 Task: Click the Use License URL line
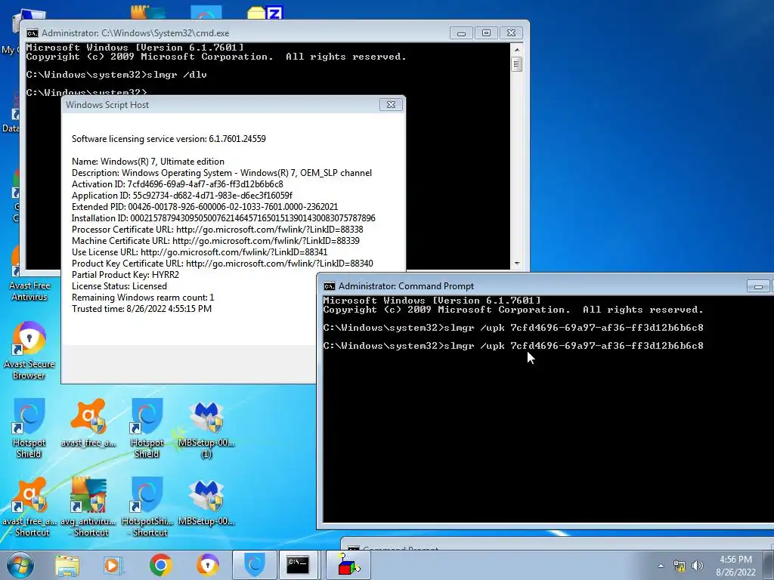click(200, 252)
